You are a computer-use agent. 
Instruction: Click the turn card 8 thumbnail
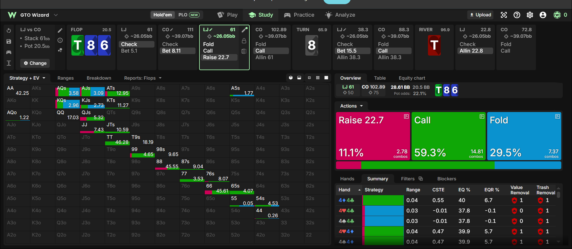click(x=312, y=45)
